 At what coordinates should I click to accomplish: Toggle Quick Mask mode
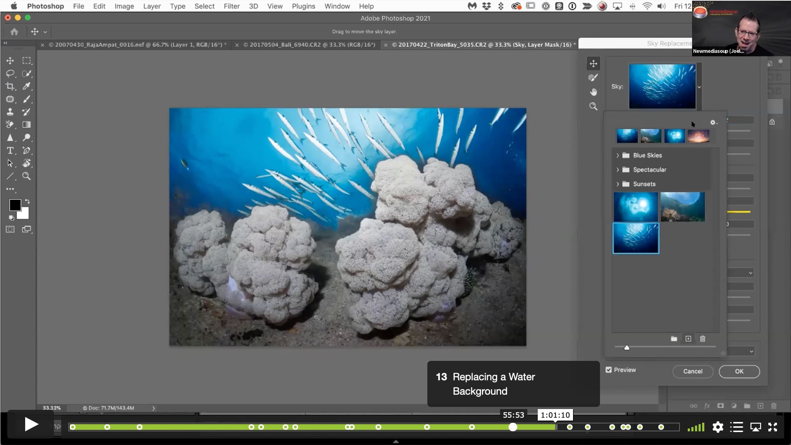coord(10,229)
